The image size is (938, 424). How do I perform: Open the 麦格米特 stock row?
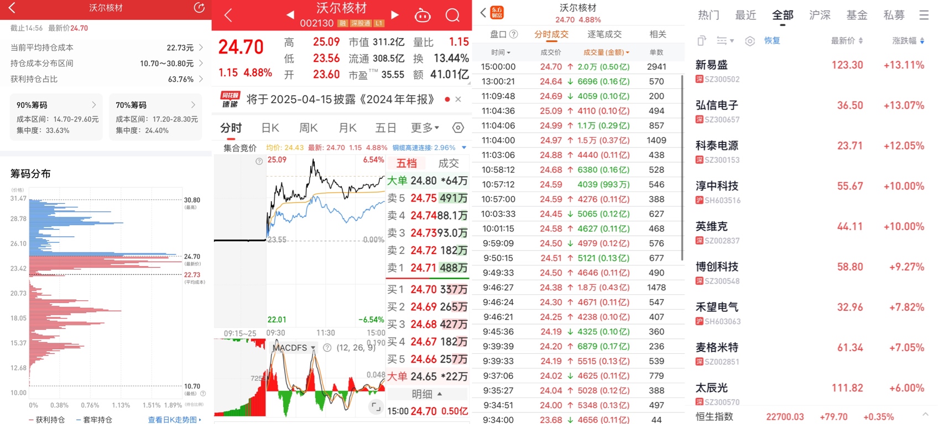[x=810, y=353]
